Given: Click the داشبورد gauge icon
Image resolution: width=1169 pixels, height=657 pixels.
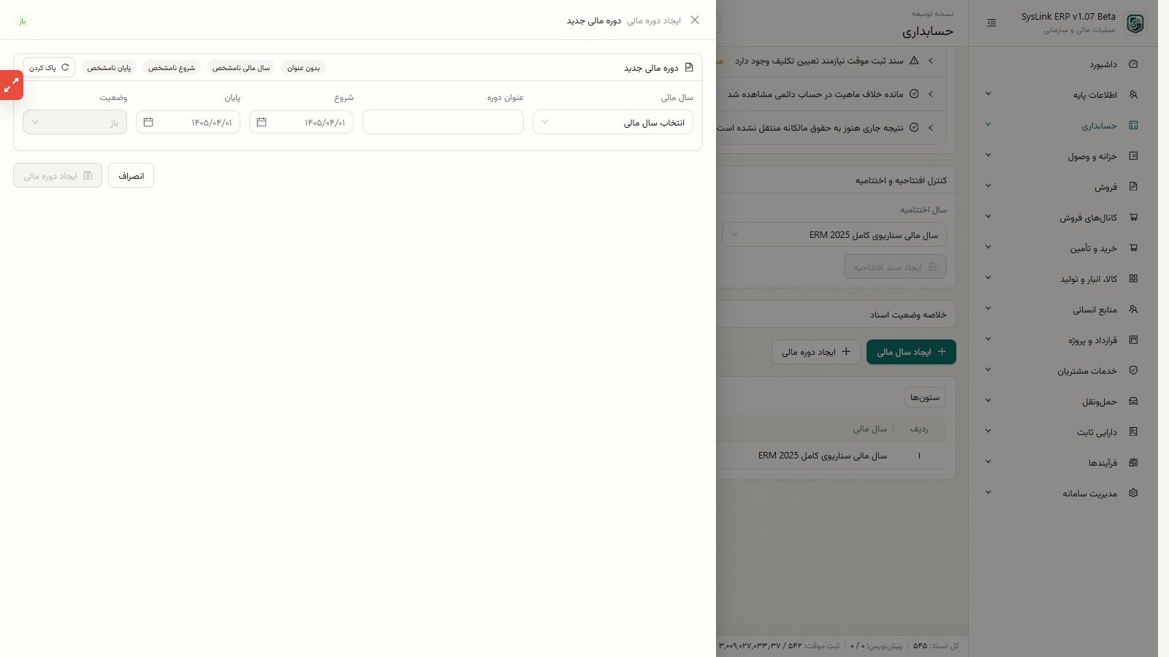Looking at the screenshot, I should [1133, 64].
